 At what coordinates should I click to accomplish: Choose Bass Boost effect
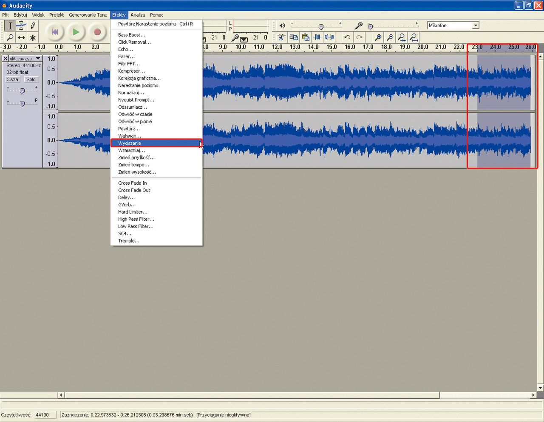(x=156, y=35)
